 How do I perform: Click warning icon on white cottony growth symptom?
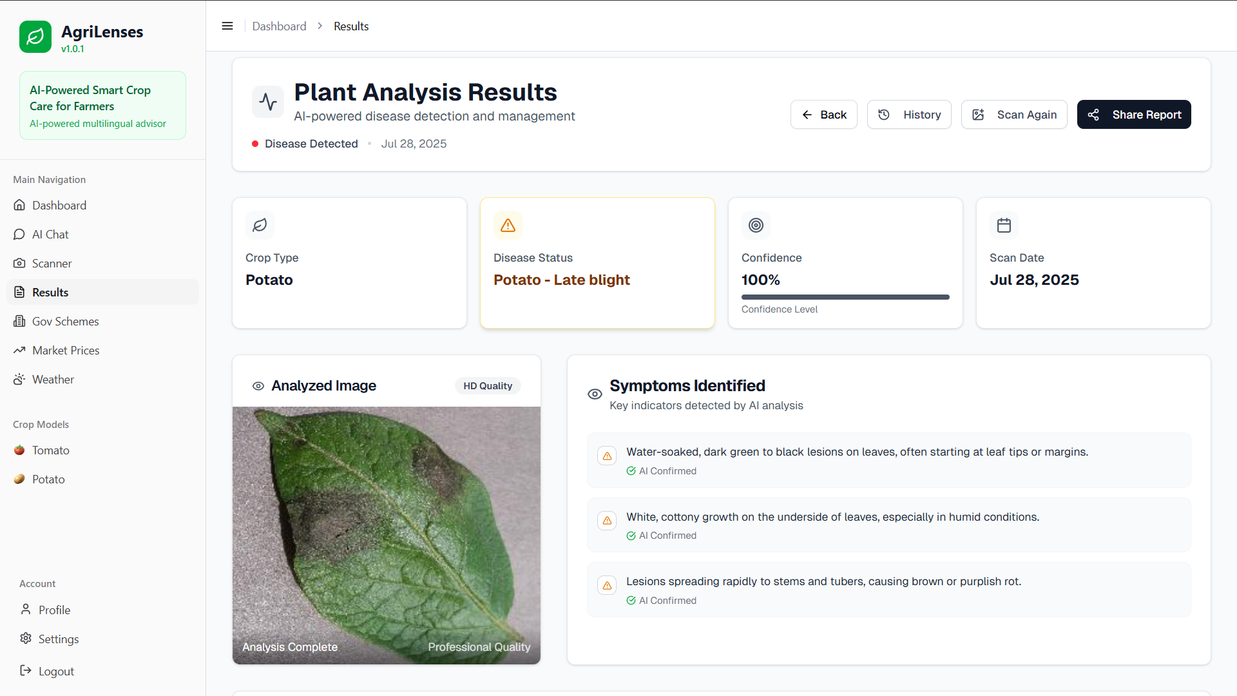(x=607, y=521)
